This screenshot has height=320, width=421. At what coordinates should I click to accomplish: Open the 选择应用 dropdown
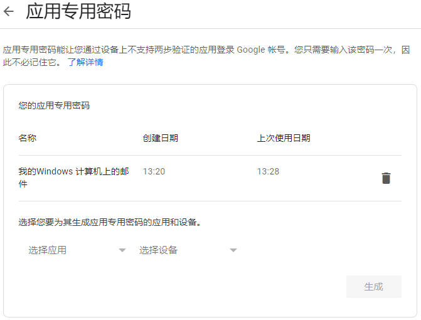77,250
